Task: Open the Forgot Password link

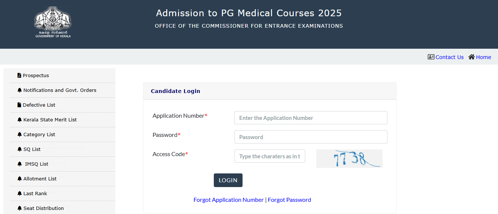Action: point(289,200)
